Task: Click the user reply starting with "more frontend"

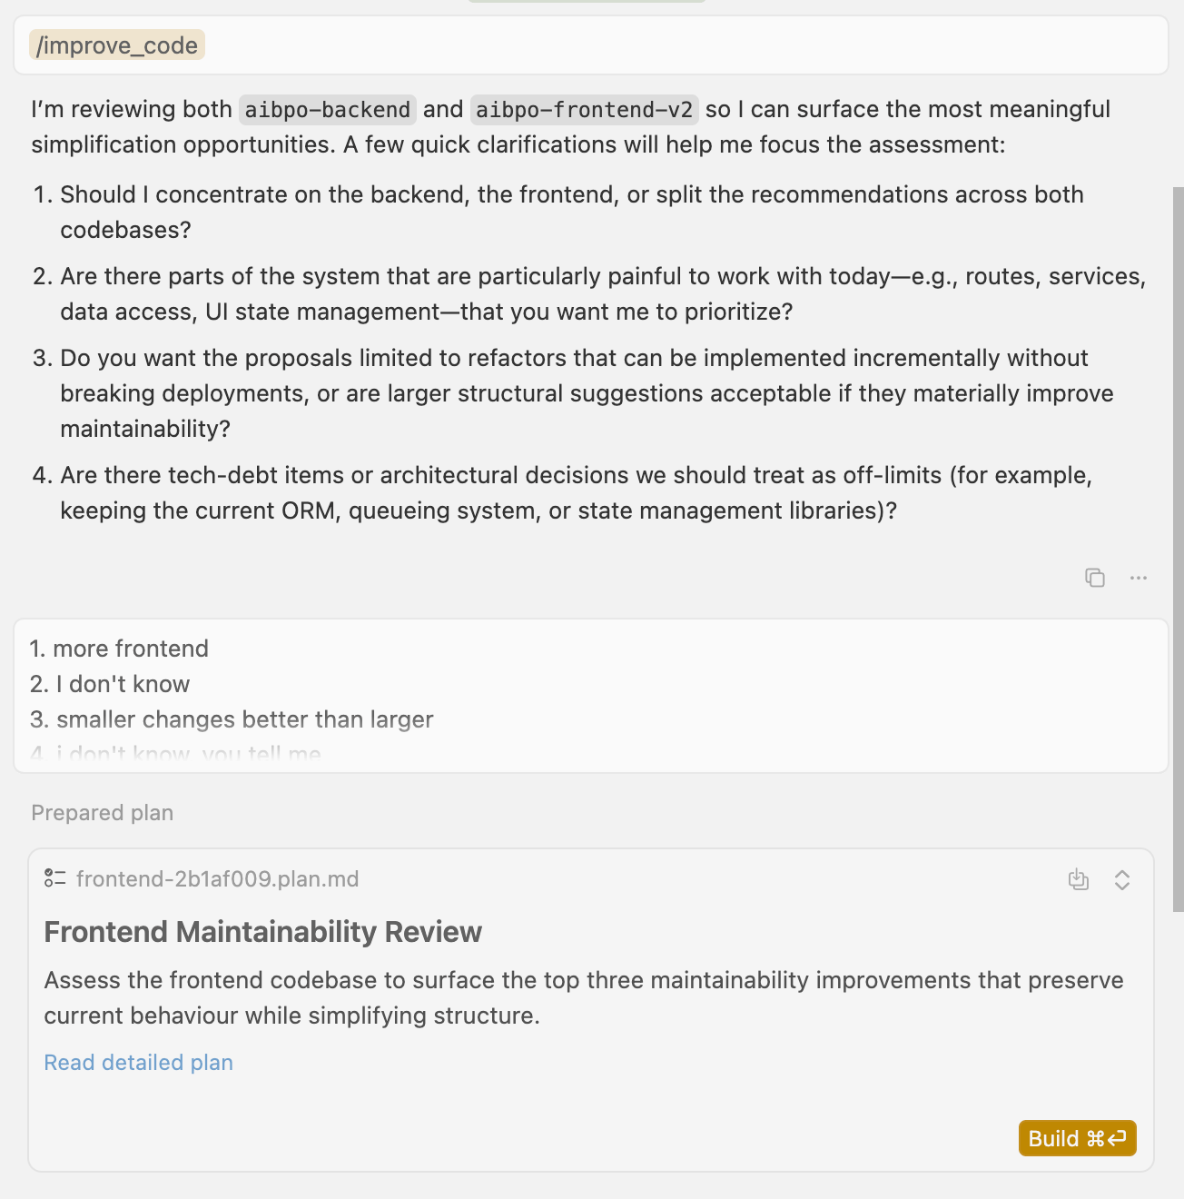Action: 131,649
